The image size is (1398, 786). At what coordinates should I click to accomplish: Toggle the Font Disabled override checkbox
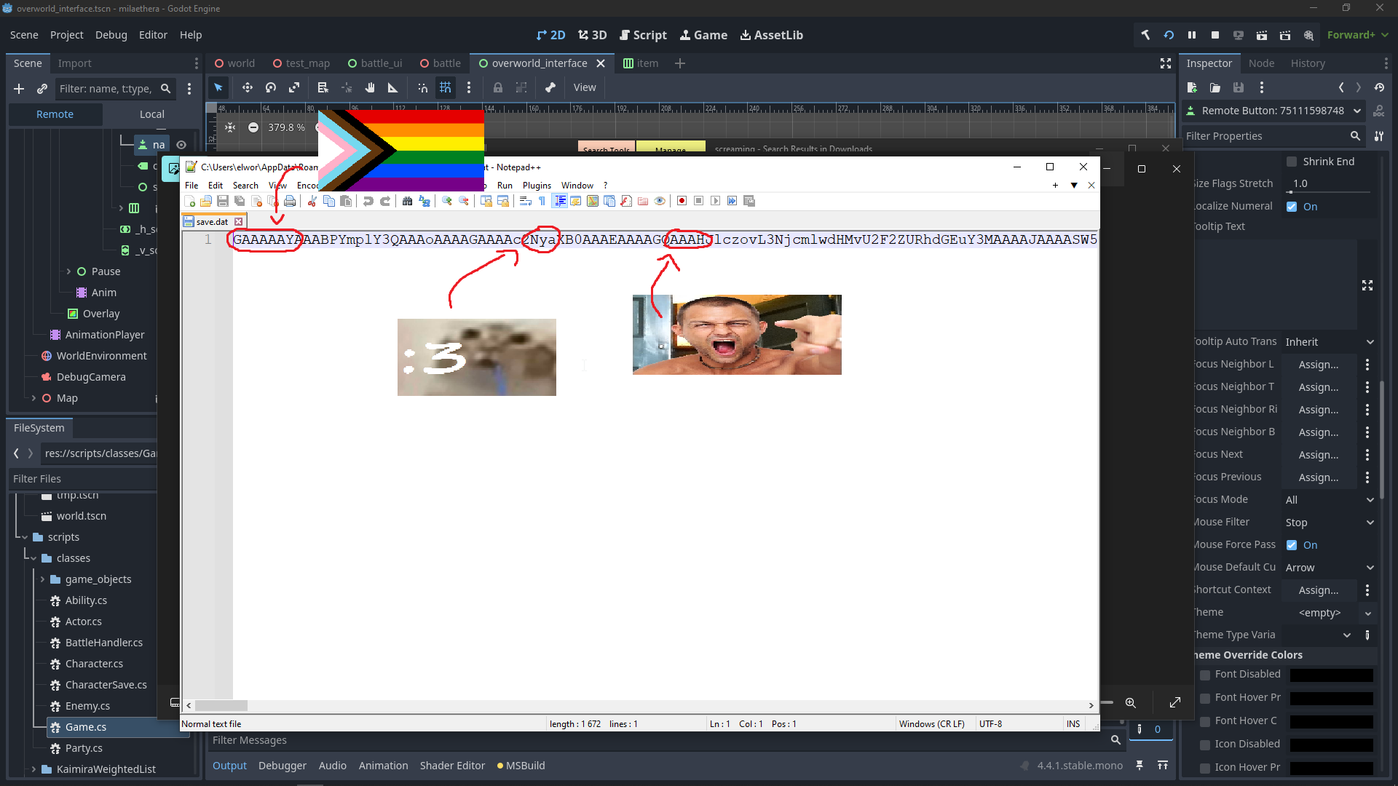pyautogui.click(x=1205, y=675)
